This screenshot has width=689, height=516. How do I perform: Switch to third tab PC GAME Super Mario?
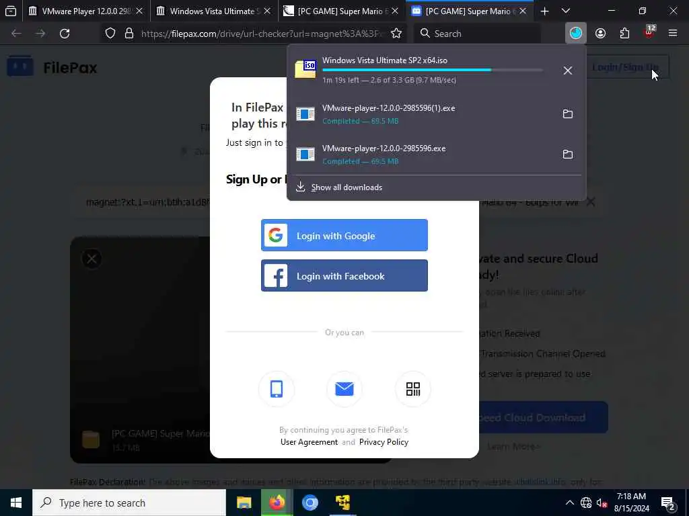pos(341,11)
